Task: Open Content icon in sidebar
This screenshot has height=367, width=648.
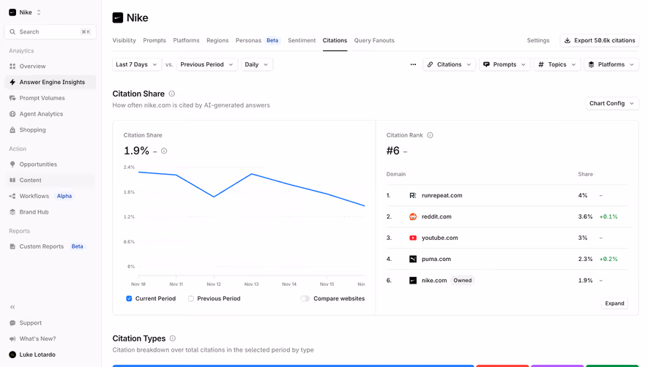Action: tap(12, 180)
